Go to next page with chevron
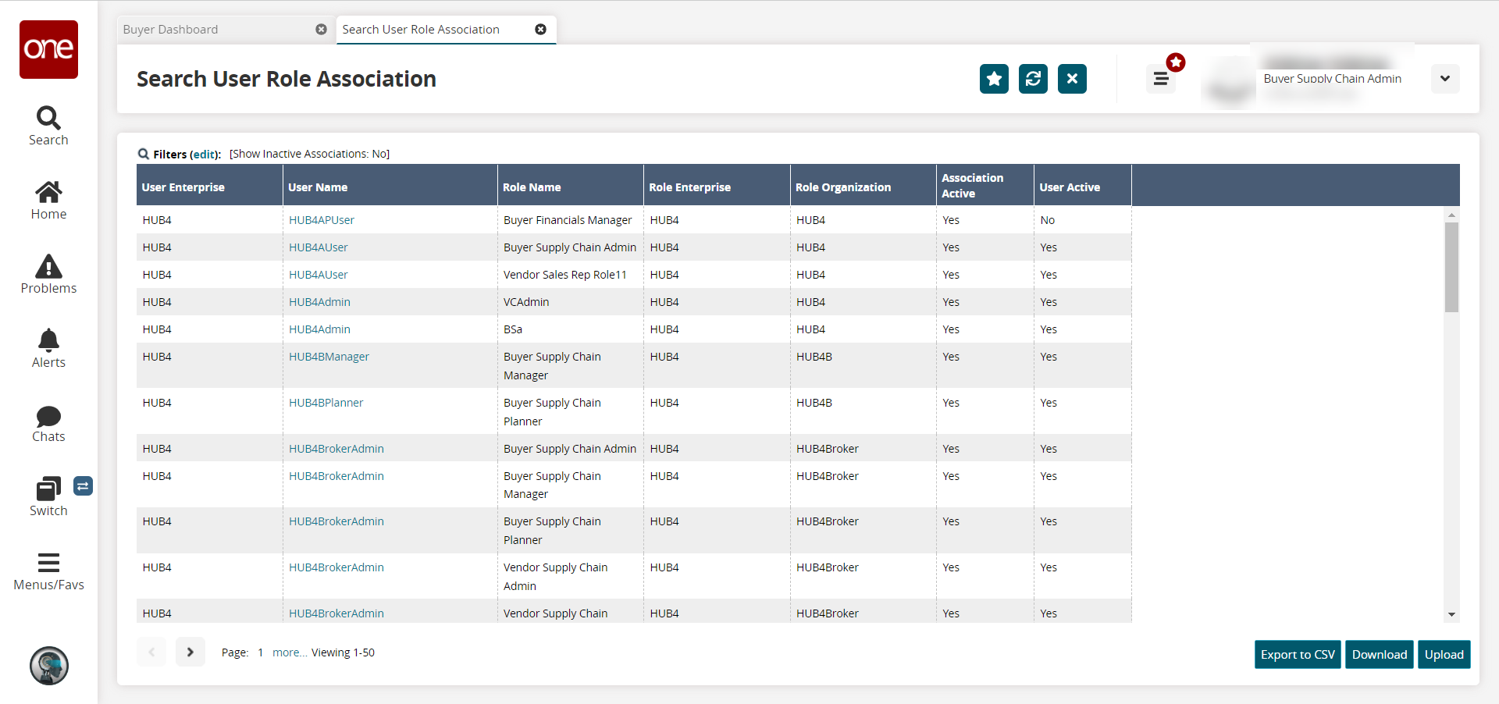This screenshot has width=1499, height=704. [190, 652]
